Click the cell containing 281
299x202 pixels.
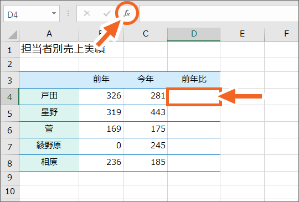tap(145, 96)
